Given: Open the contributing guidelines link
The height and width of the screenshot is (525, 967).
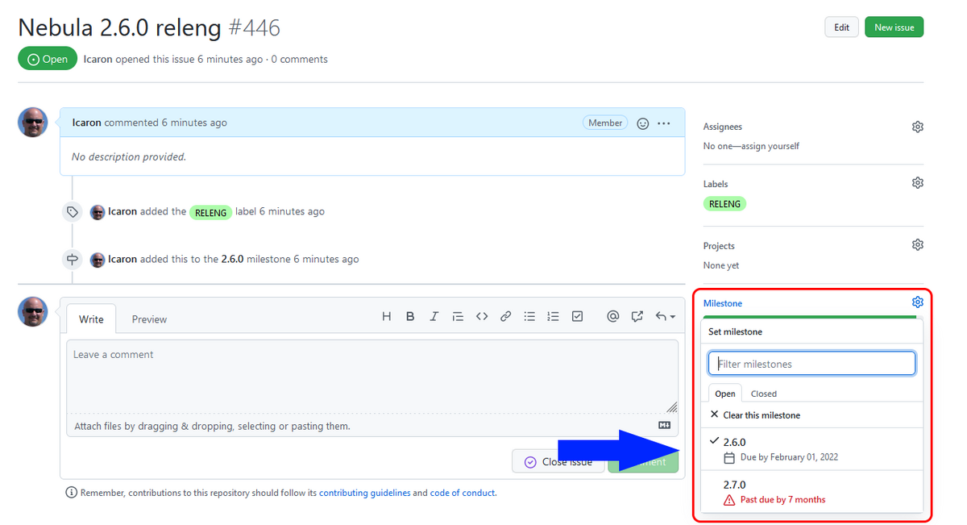Looking at the screenshot, I should [x=364, y=493].
